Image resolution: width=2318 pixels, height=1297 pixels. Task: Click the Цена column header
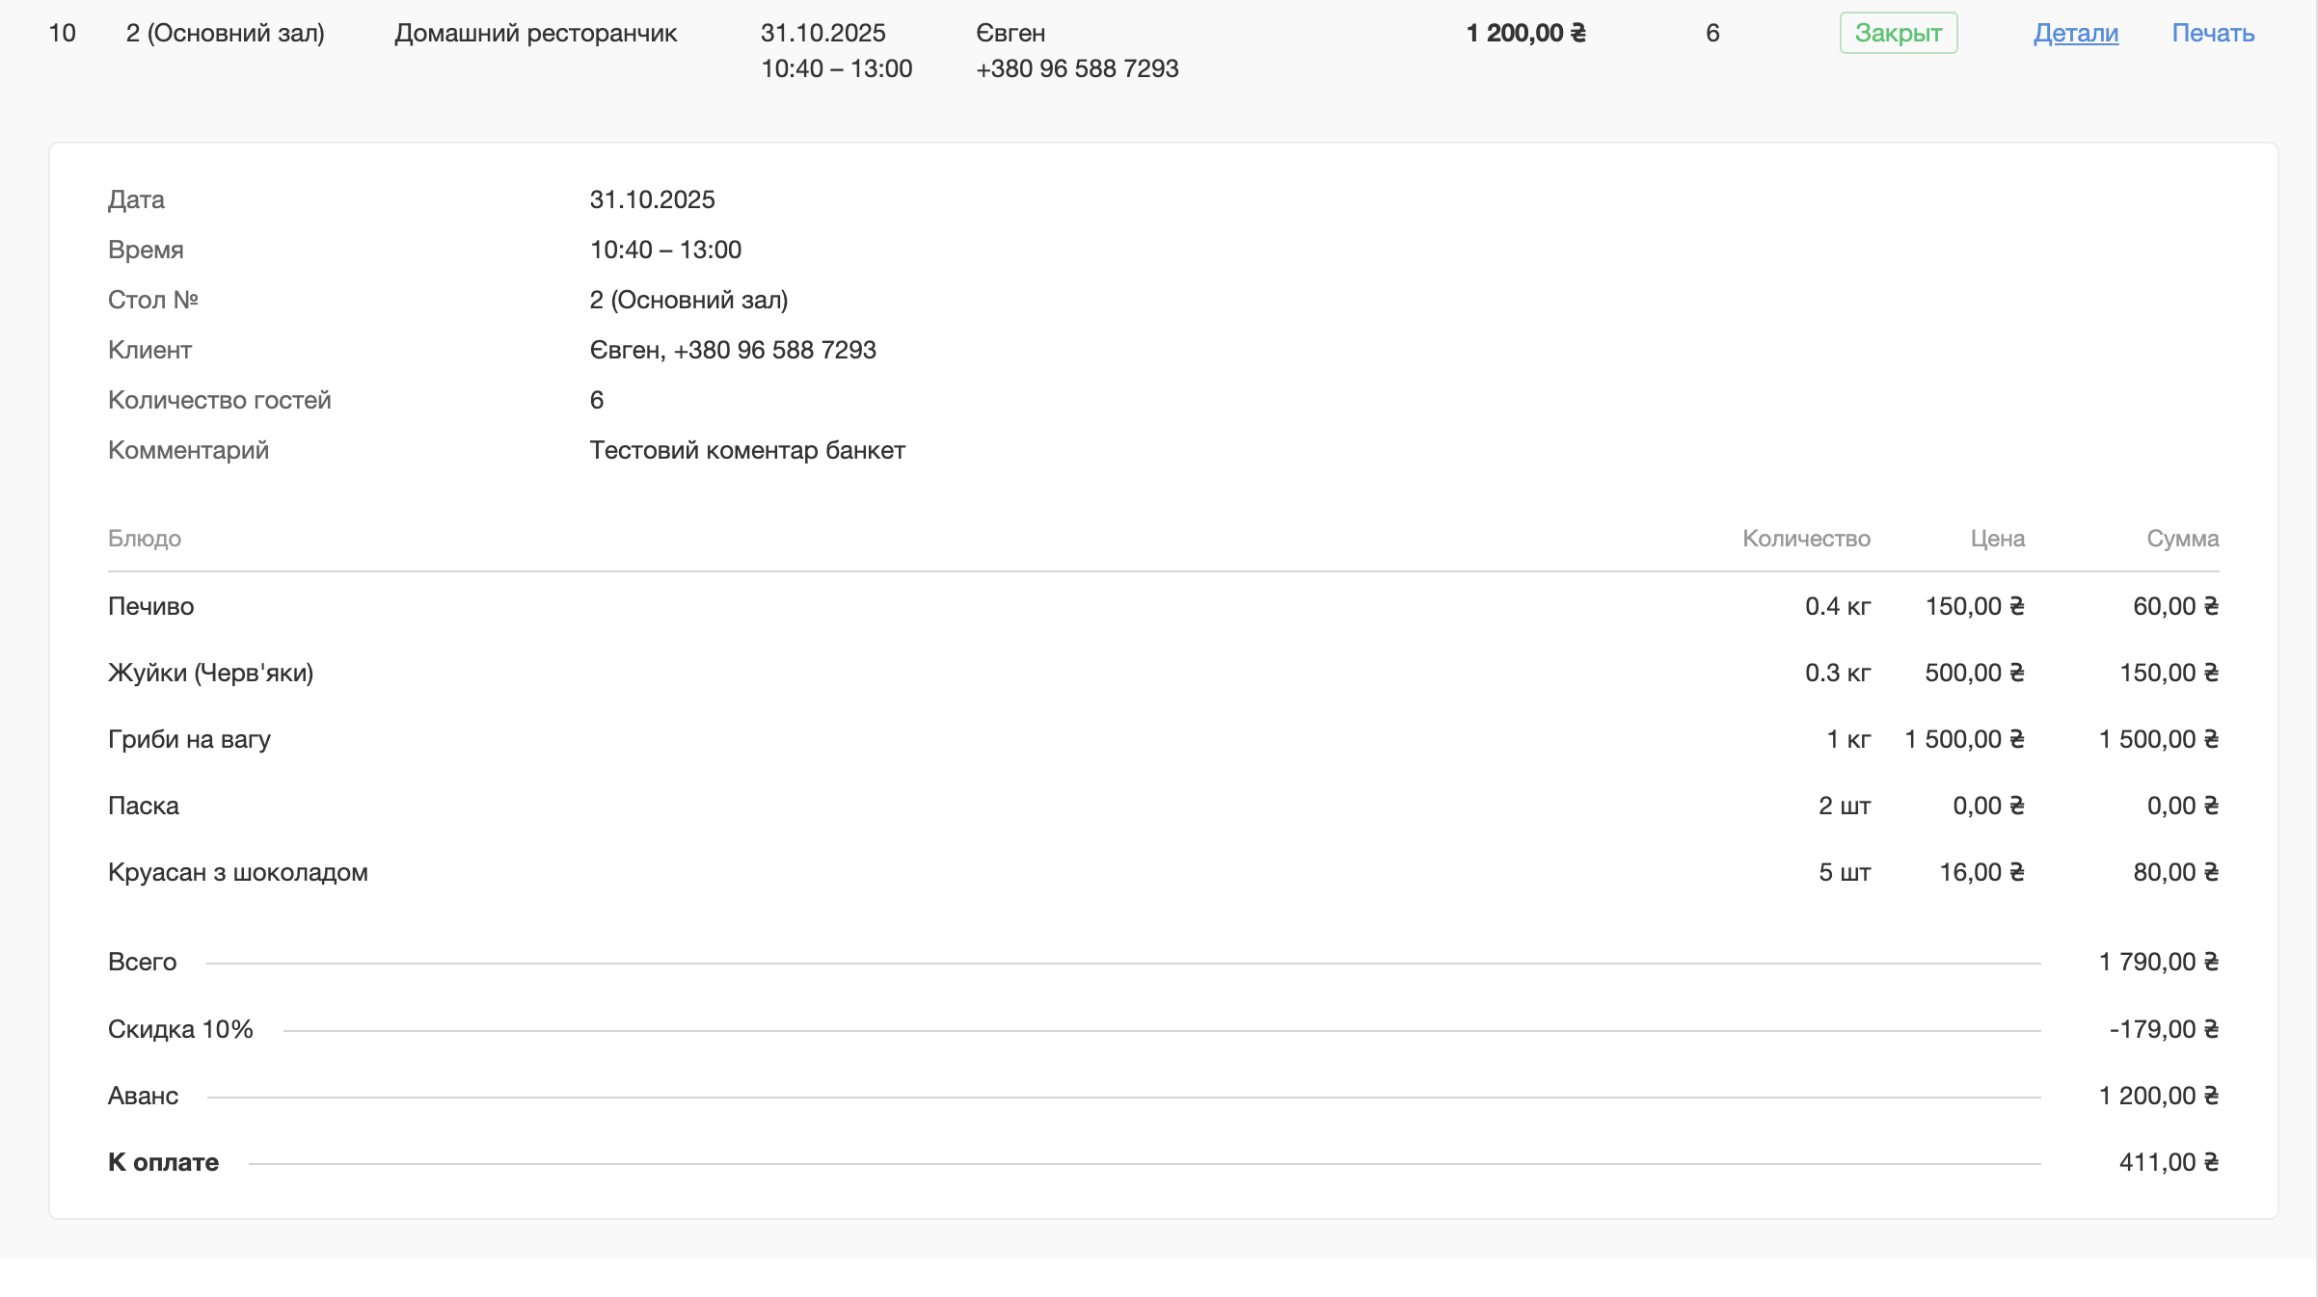click(1997, 539)
